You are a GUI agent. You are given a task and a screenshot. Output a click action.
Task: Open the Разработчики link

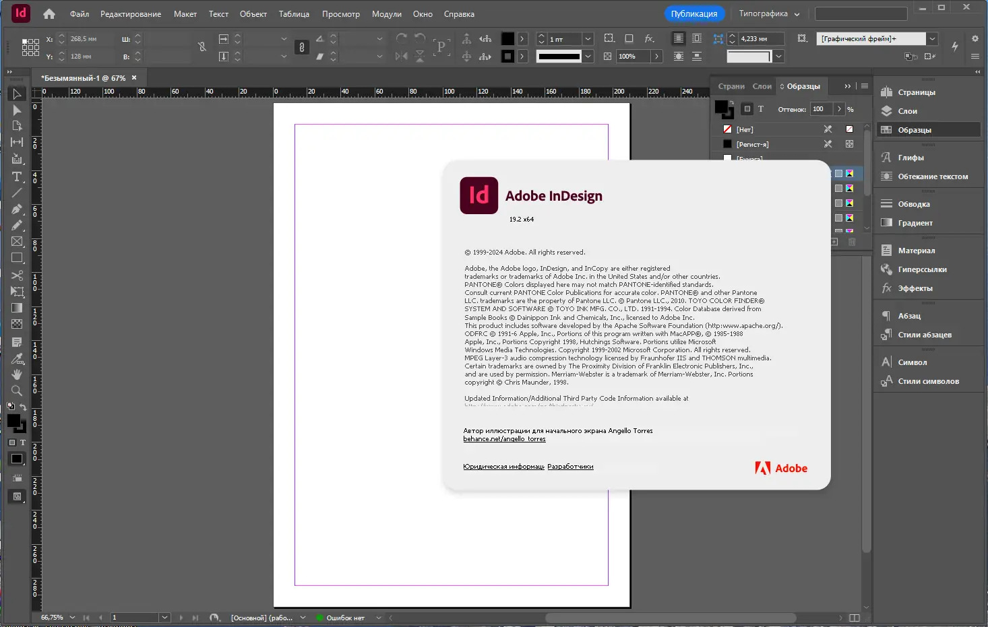click(570, 467)
